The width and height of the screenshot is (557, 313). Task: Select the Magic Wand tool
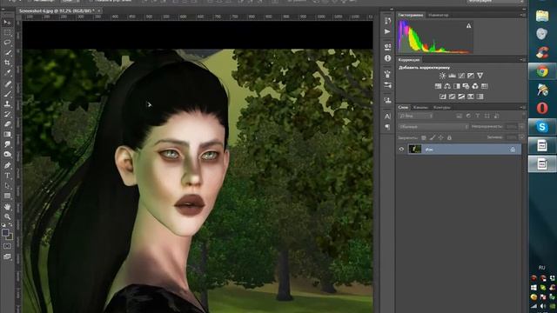[7, 52]
